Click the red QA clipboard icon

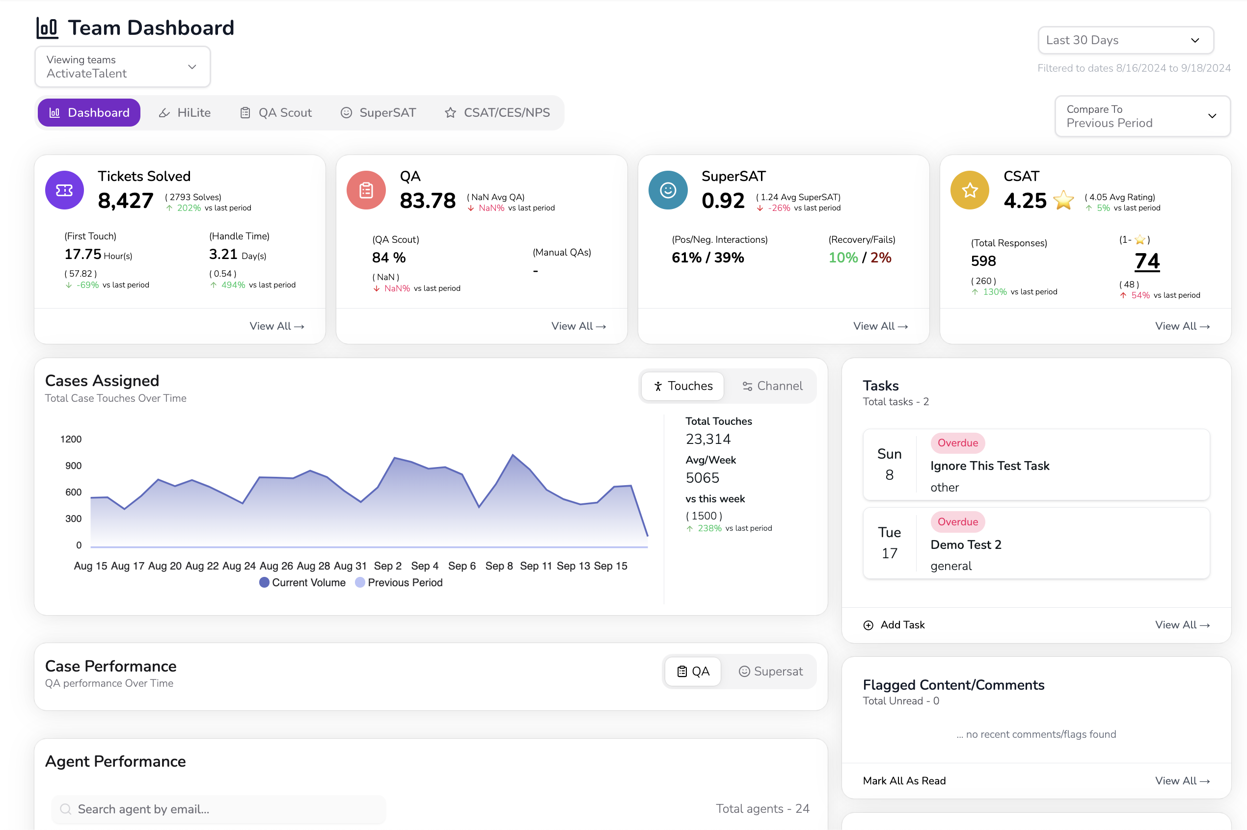click(366, 190)
